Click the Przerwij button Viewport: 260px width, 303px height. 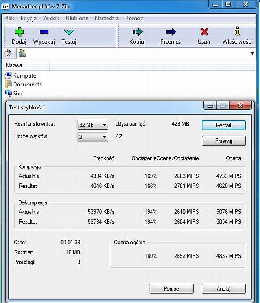click(x=224, y=141)
